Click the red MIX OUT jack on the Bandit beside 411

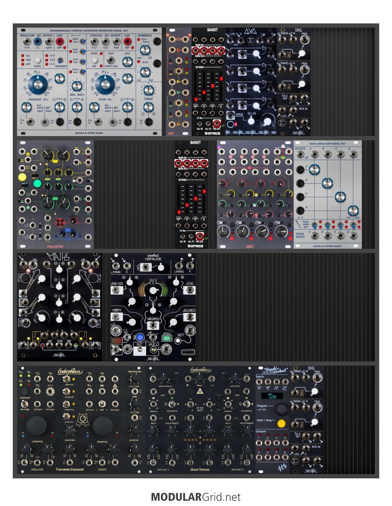point(217,124)
